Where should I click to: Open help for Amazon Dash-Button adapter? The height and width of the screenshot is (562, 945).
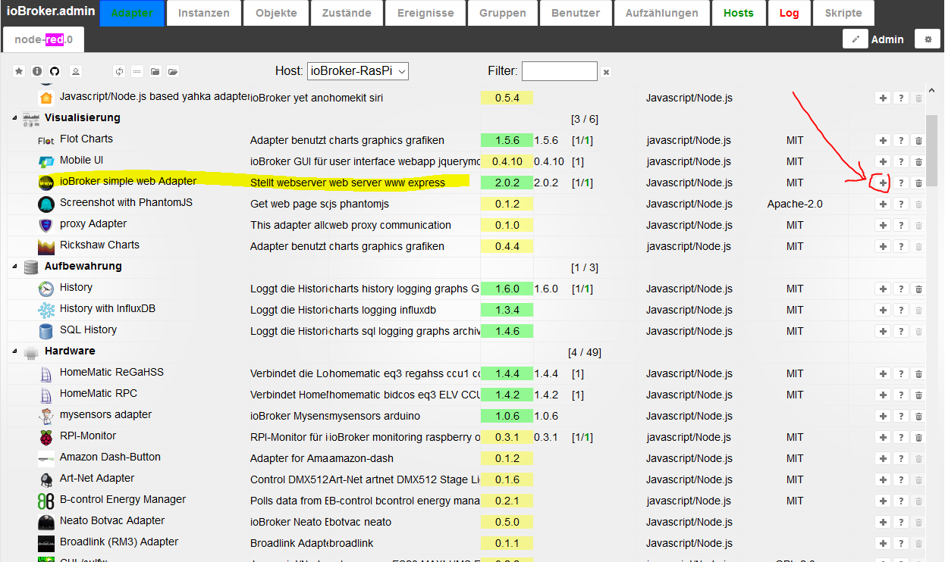(x=901, y=458)
